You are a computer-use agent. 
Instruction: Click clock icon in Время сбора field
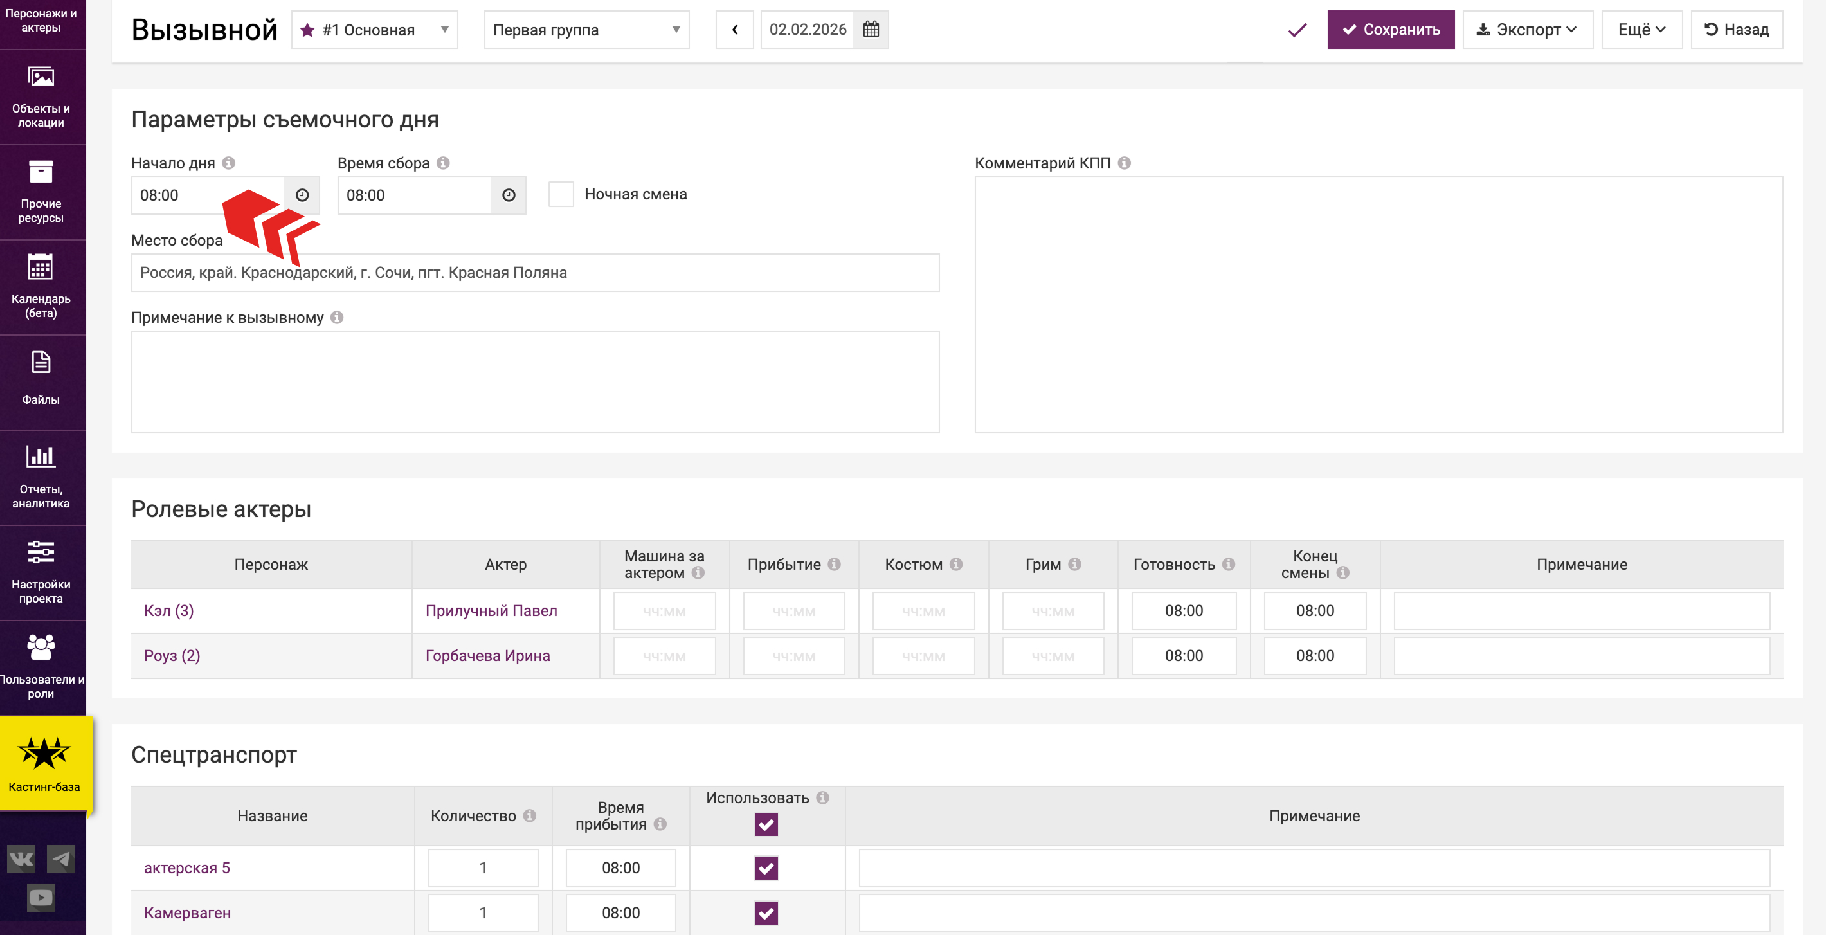tap(508, 195)
